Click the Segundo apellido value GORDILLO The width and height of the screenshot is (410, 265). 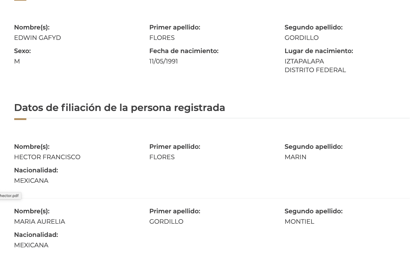[x=301, y=38]
